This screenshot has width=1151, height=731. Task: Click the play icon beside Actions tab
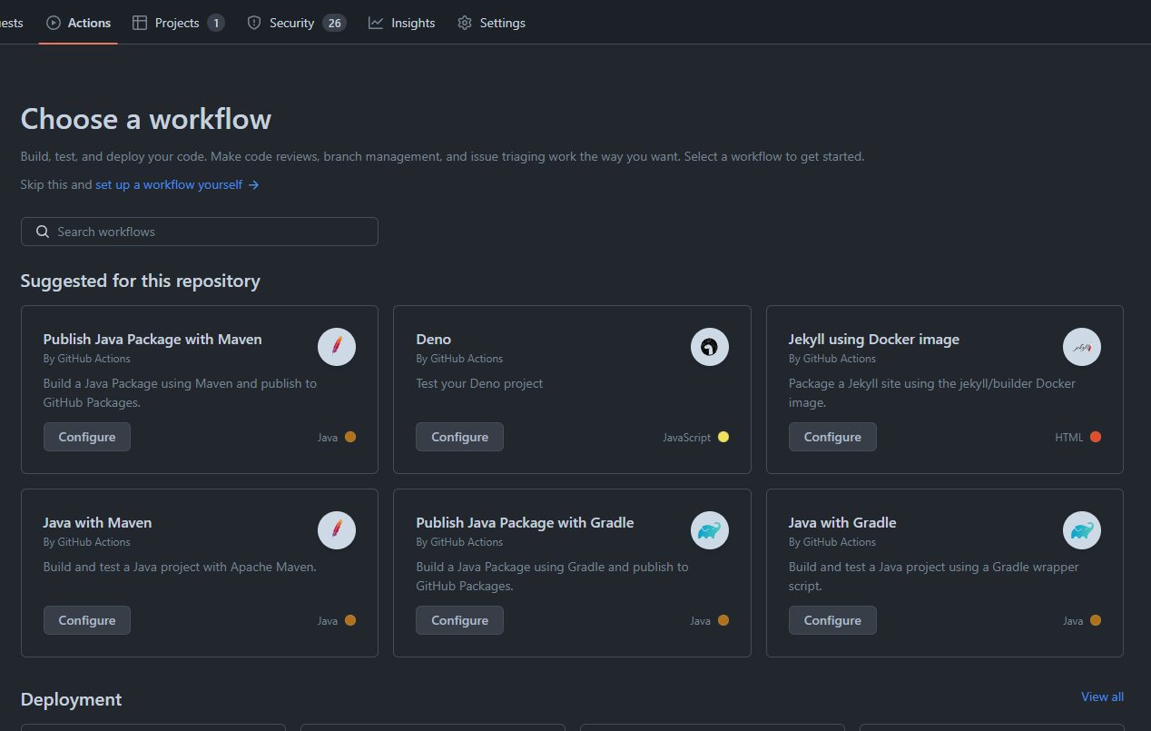click(54, 23)
